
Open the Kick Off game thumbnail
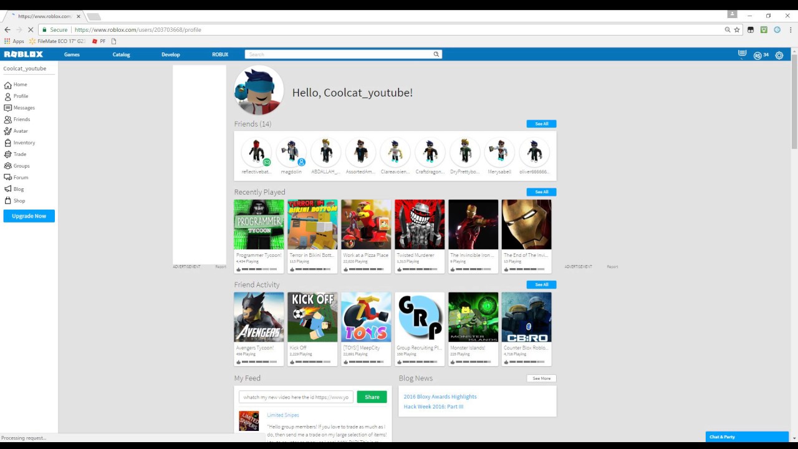312,317
